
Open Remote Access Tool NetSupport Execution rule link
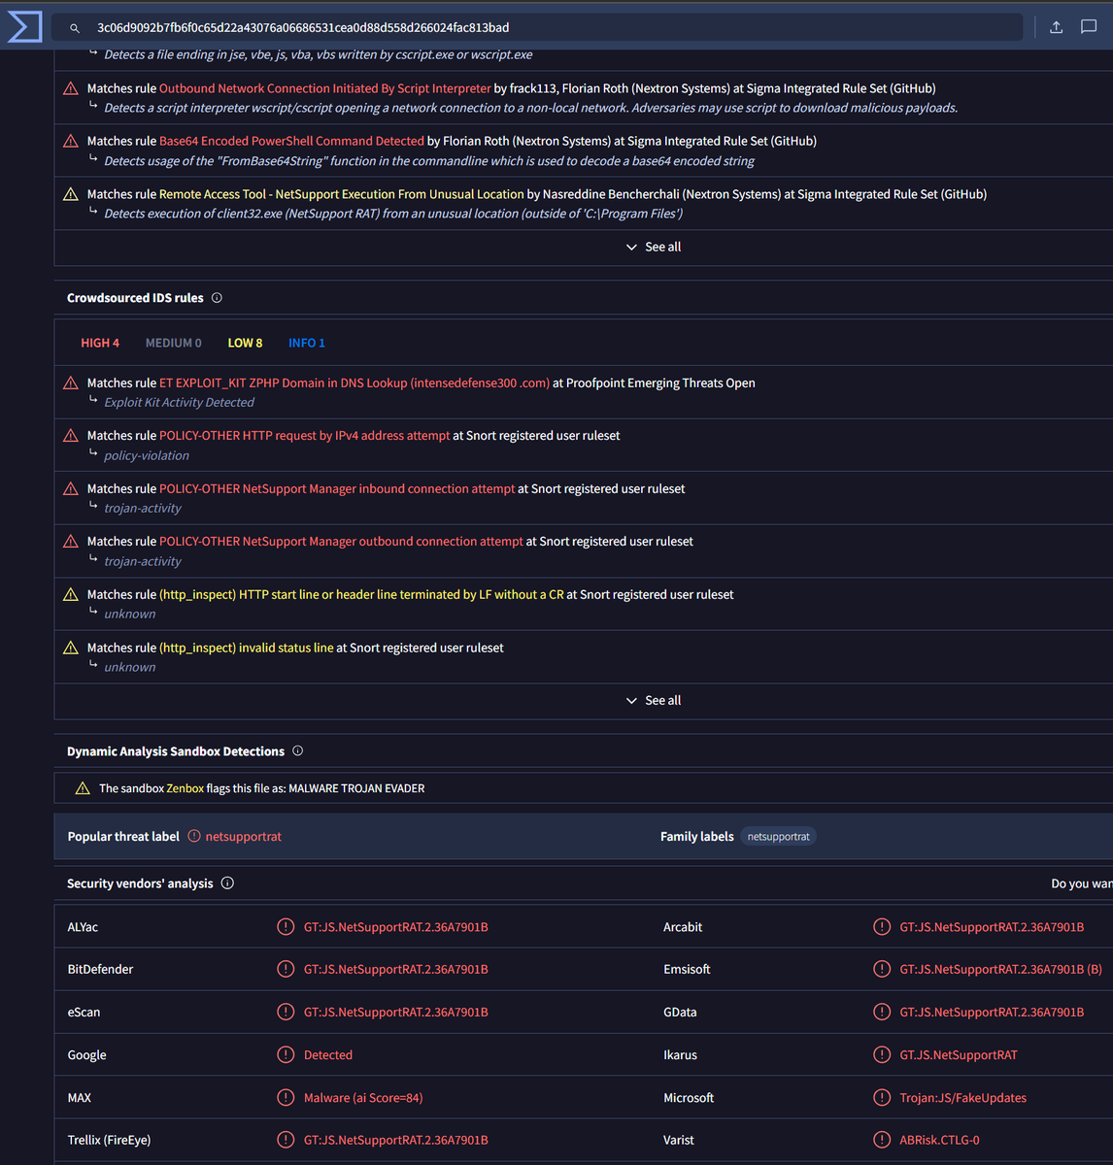[x=342, y=194]
